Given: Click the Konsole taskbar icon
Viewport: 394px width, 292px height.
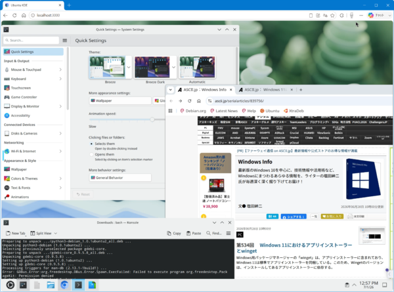Looking at the screenshot, I should tap(78, 285).
